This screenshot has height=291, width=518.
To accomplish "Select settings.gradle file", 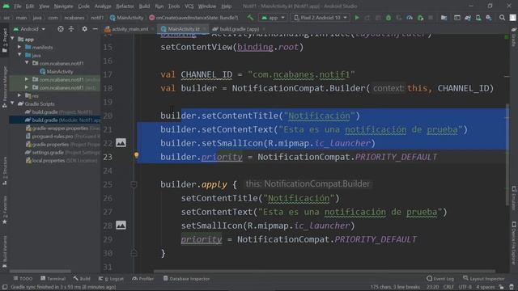I will tap(62, 153).
